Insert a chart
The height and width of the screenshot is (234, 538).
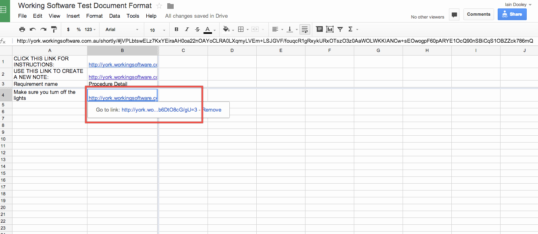[330, 29]
